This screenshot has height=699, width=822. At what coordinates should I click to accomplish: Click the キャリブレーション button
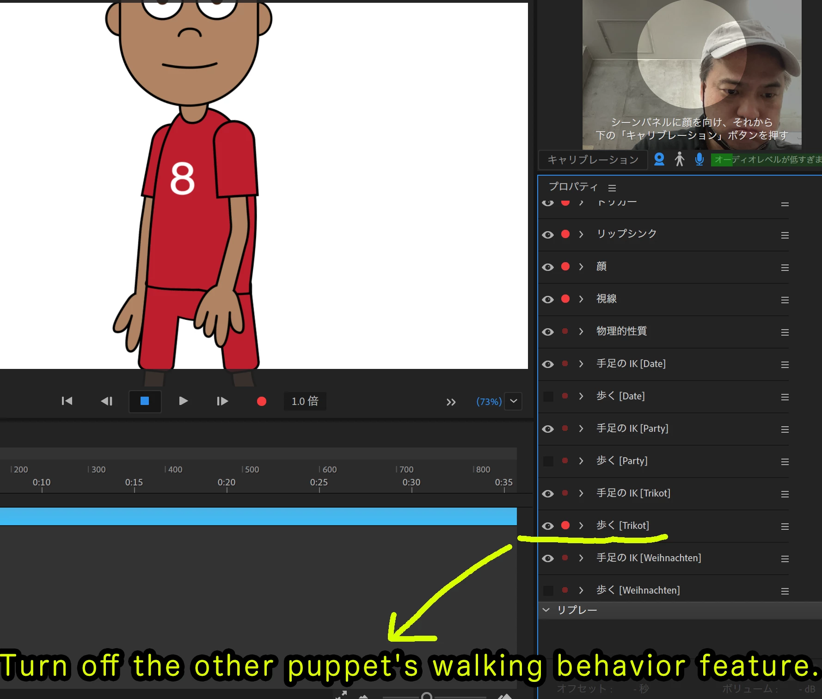593,160
